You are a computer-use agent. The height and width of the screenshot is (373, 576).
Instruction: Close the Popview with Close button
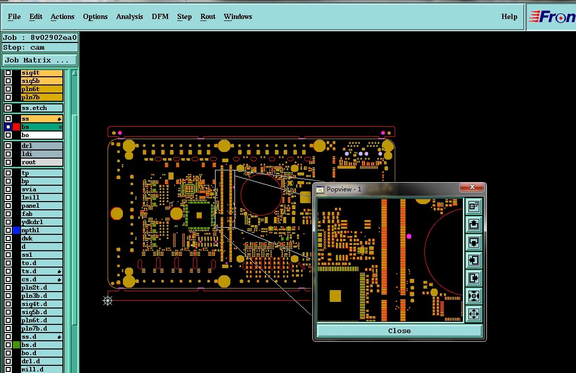(x=399, y=331)
